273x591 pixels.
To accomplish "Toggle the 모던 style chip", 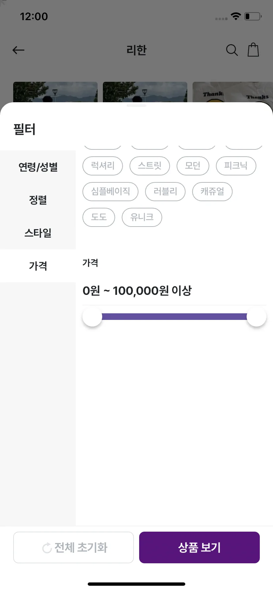I will tap(193, 166).
